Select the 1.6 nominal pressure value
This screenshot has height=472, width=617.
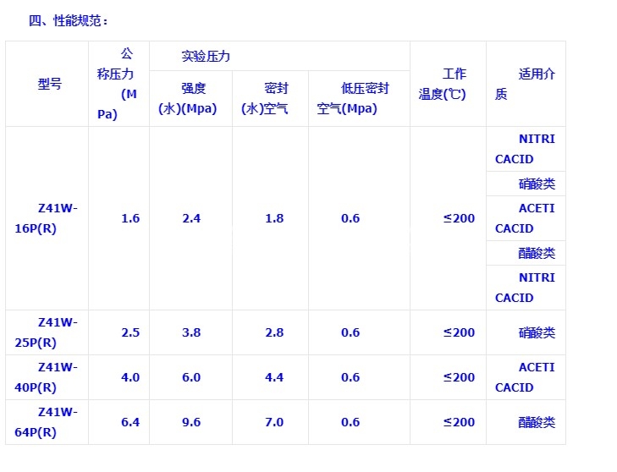coord(129,218)
